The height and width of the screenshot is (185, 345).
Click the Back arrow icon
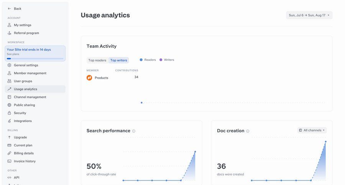[x=9, y=8]
